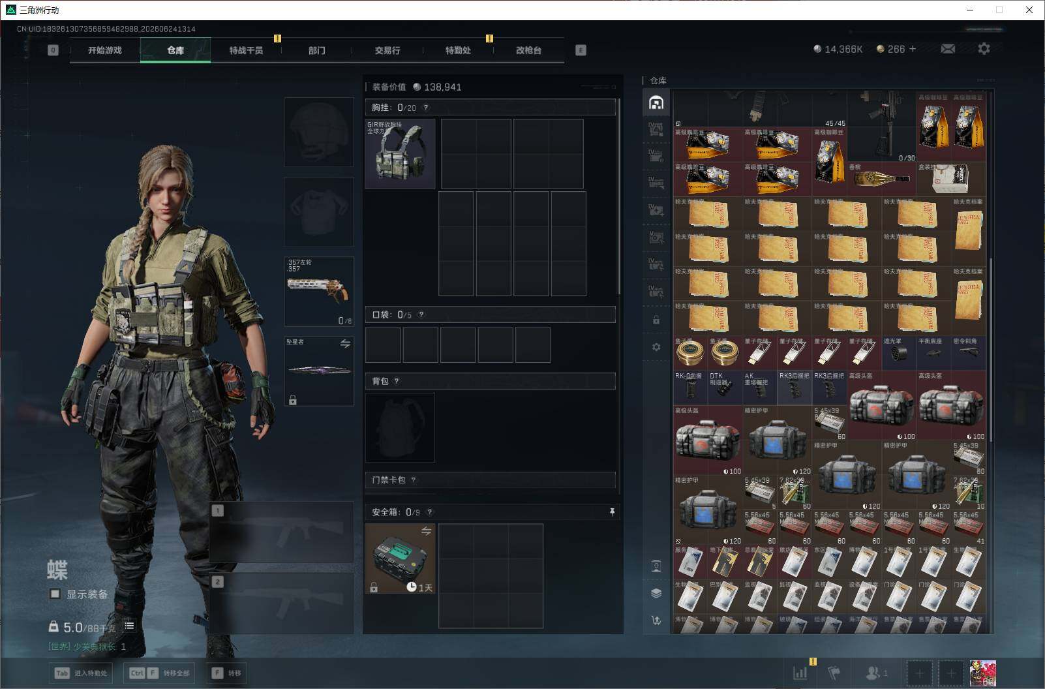1045x689 pixels.
Task: Select the main warehouse icon in sidebar
Action: tap(656, 102)
